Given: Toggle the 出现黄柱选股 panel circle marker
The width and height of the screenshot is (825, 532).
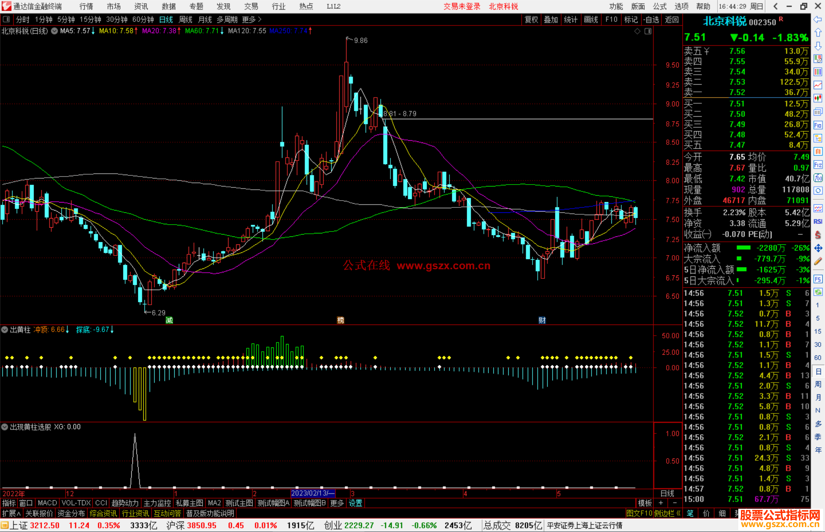Looking at the screenshot, I should (5, 427).
